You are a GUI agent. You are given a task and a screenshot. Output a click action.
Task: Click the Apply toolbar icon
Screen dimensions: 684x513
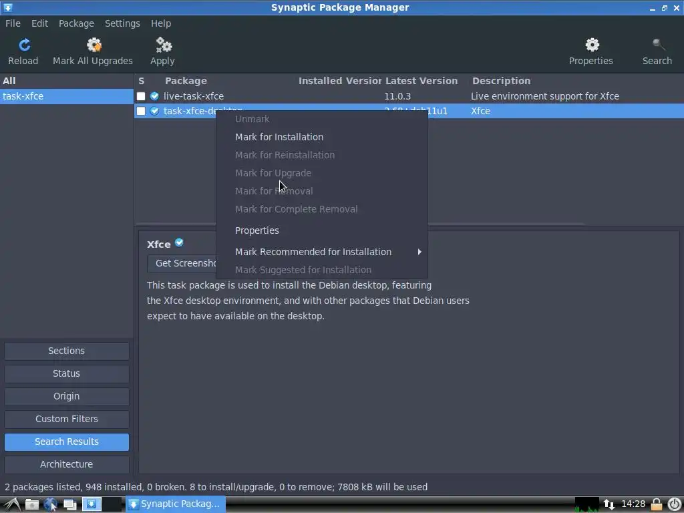164,45
